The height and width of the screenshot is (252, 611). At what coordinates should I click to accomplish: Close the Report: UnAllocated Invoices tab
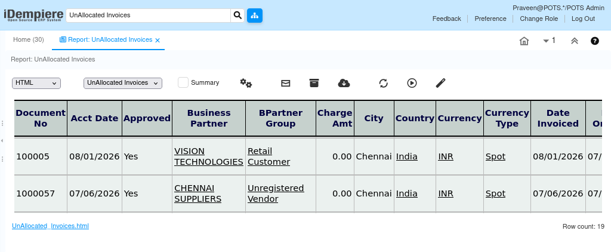pos(158,40)
